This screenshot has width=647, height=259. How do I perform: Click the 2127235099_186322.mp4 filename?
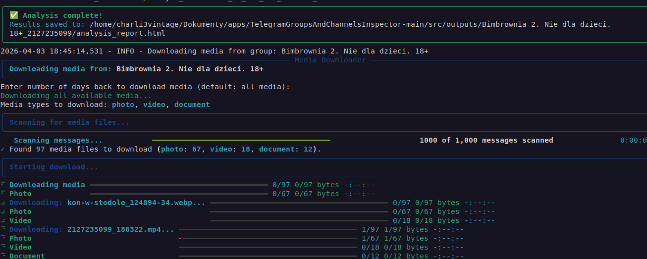[120, 229]
